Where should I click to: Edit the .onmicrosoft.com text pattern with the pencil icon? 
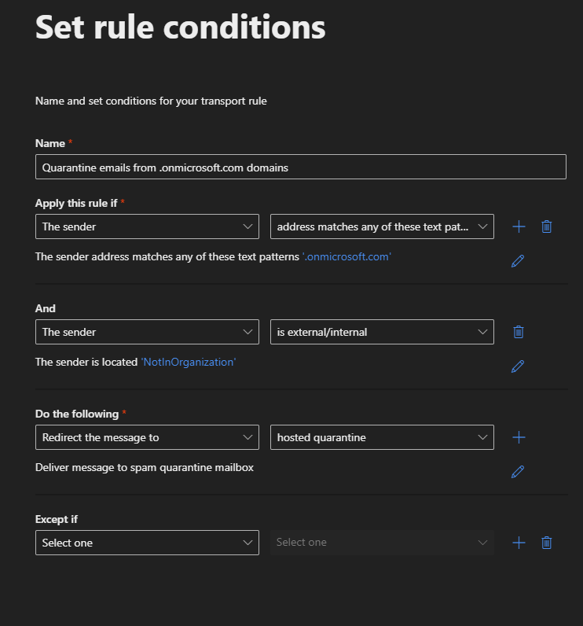pos(518,261)
